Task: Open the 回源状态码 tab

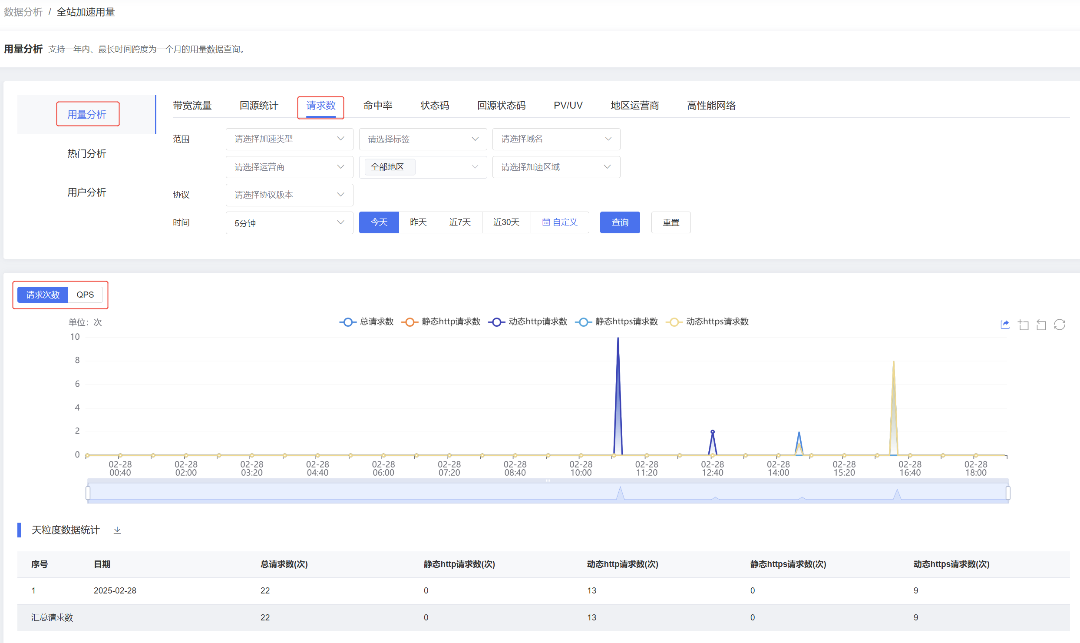Action: click(x=501, y=106)
